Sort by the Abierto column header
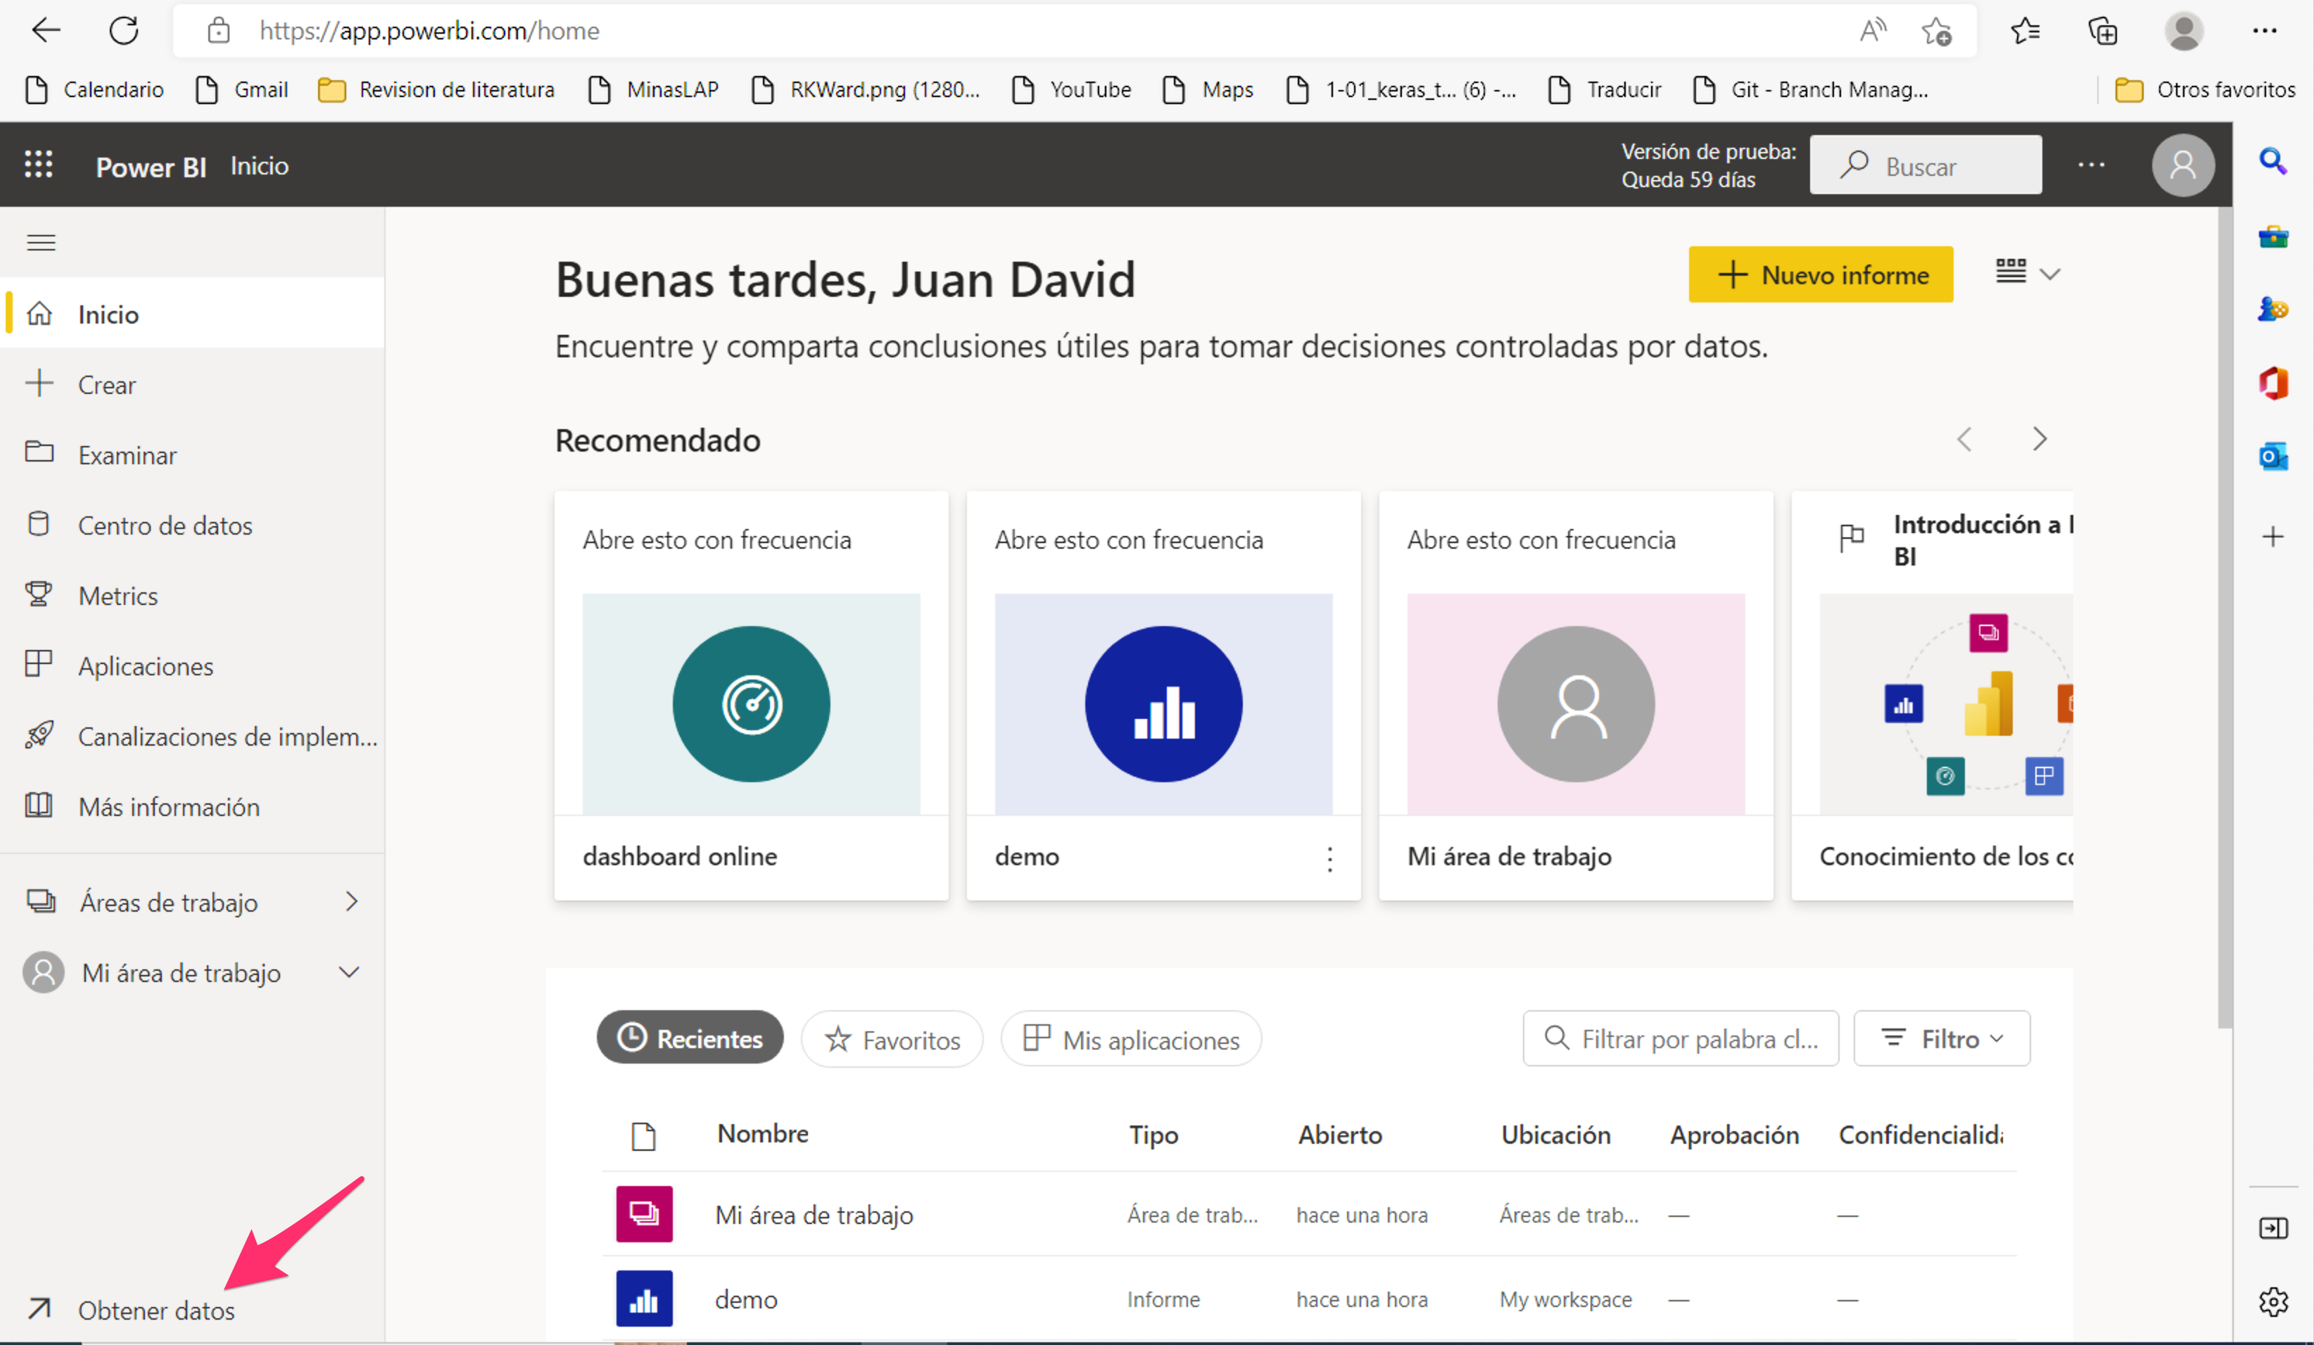The width and height of the screenshot is (2314, 1345). (1340, 1135)
